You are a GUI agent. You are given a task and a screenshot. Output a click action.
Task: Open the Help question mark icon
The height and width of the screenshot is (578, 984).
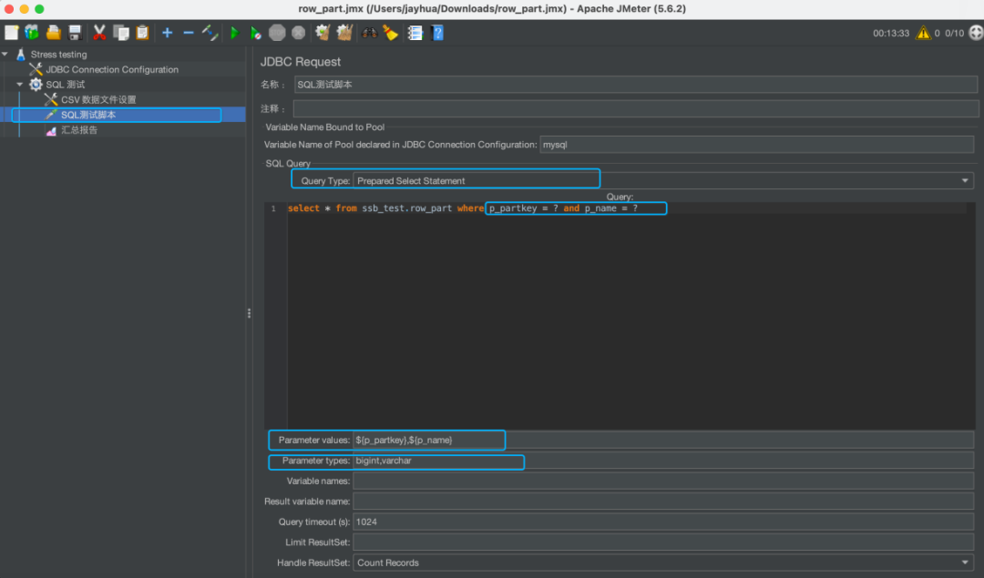437,33
